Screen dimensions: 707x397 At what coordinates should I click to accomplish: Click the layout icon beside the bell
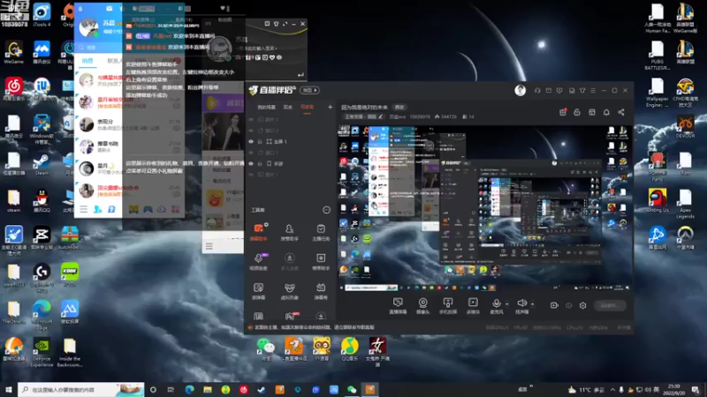point(591,112)
